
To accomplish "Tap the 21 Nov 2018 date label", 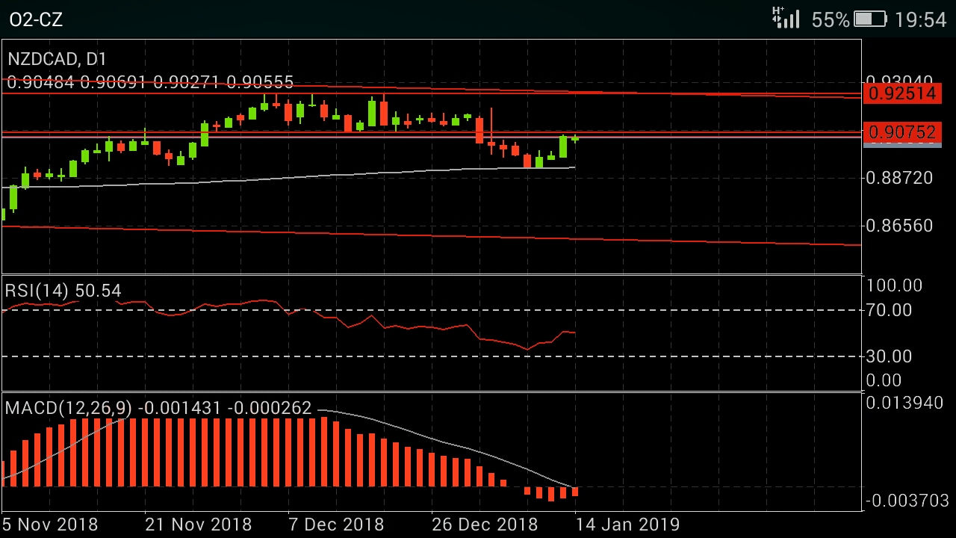I will 199,525.
